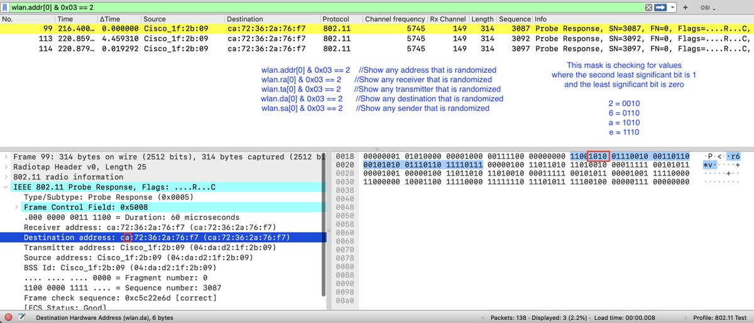Select the Type/Subtype: Probe Response line
The height and width of the screenshot is (323, 754).
[163, 197]
